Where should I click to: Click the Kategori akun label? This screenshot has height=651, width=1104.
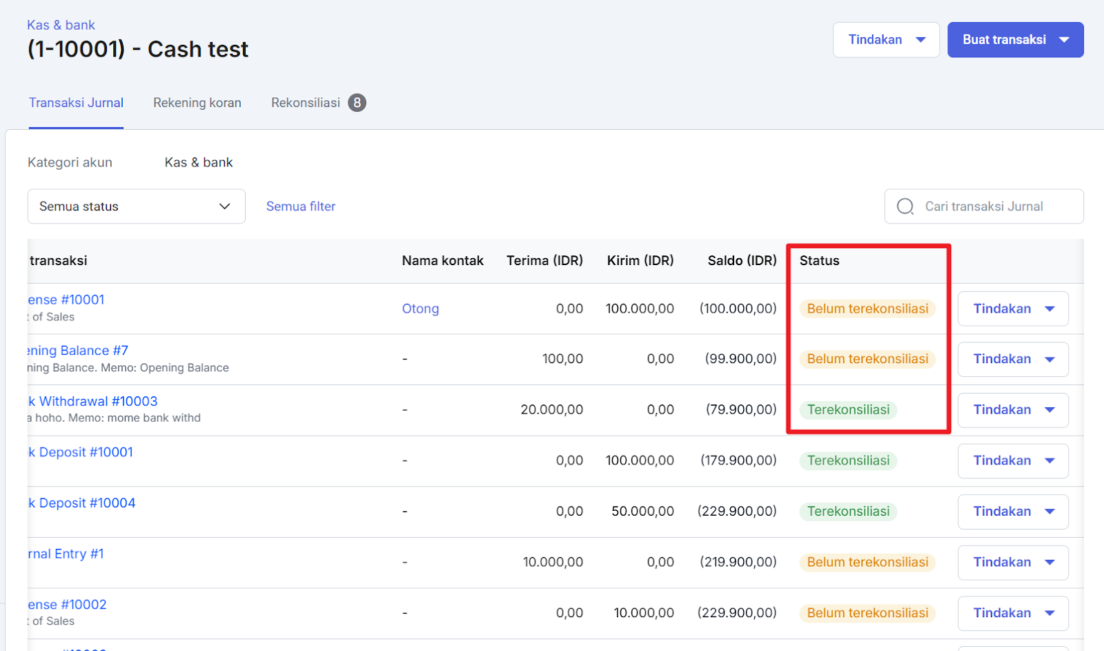[70, 162]
